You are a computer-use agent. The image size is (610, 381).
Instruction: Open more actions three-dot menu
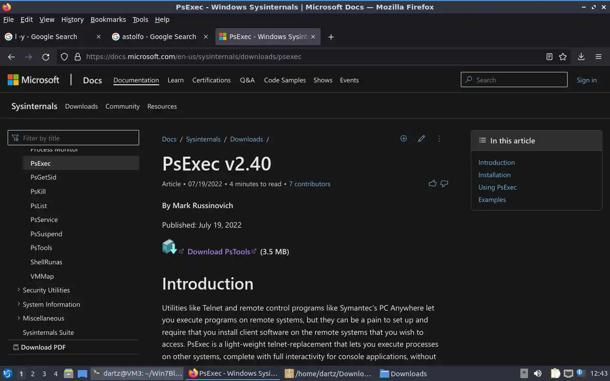439,139
